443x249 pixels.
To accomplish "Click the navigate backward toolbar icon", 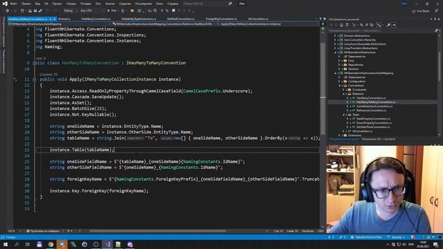I will pos(7,11).
